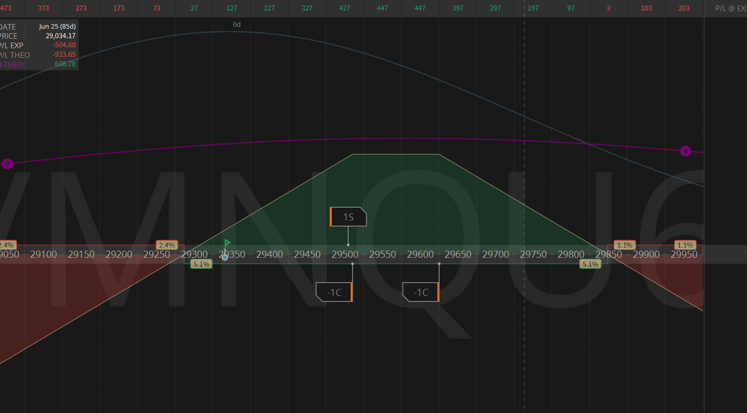This screenshot has width=747, height=413.
Task: Click the purple circle handle at the right end of the theo line
Action: (685, 151)
